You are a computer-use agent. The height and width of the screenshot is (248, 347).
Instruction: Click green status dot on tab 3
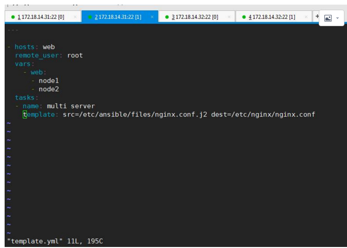pos(167,17)
